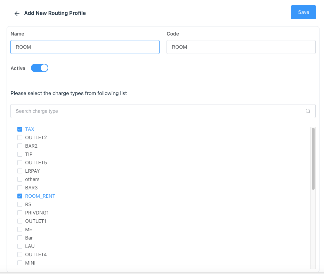Uncheck the TAX charge type
This screenshot has height=274, width=324.
tap(20, 129)
